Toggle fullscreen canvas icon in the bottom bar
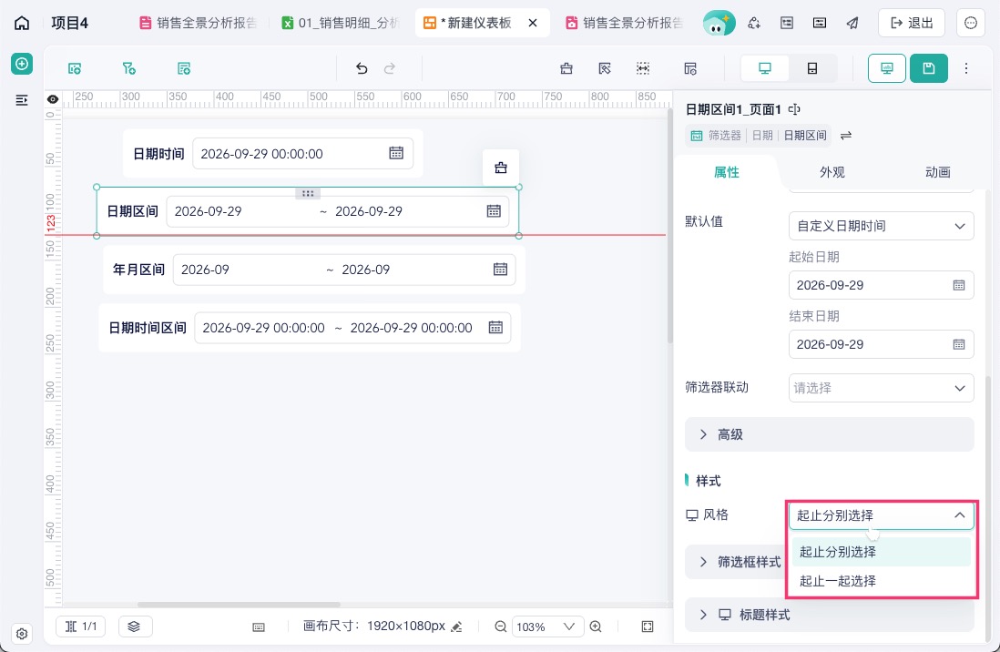 (648, 627)
